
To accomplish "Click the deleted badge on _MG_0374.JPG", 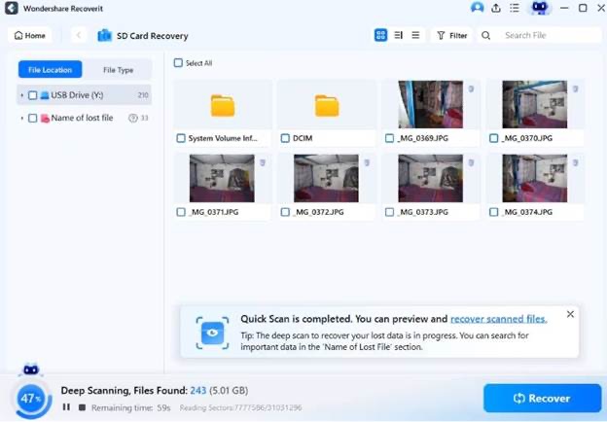I will (576, 162).
